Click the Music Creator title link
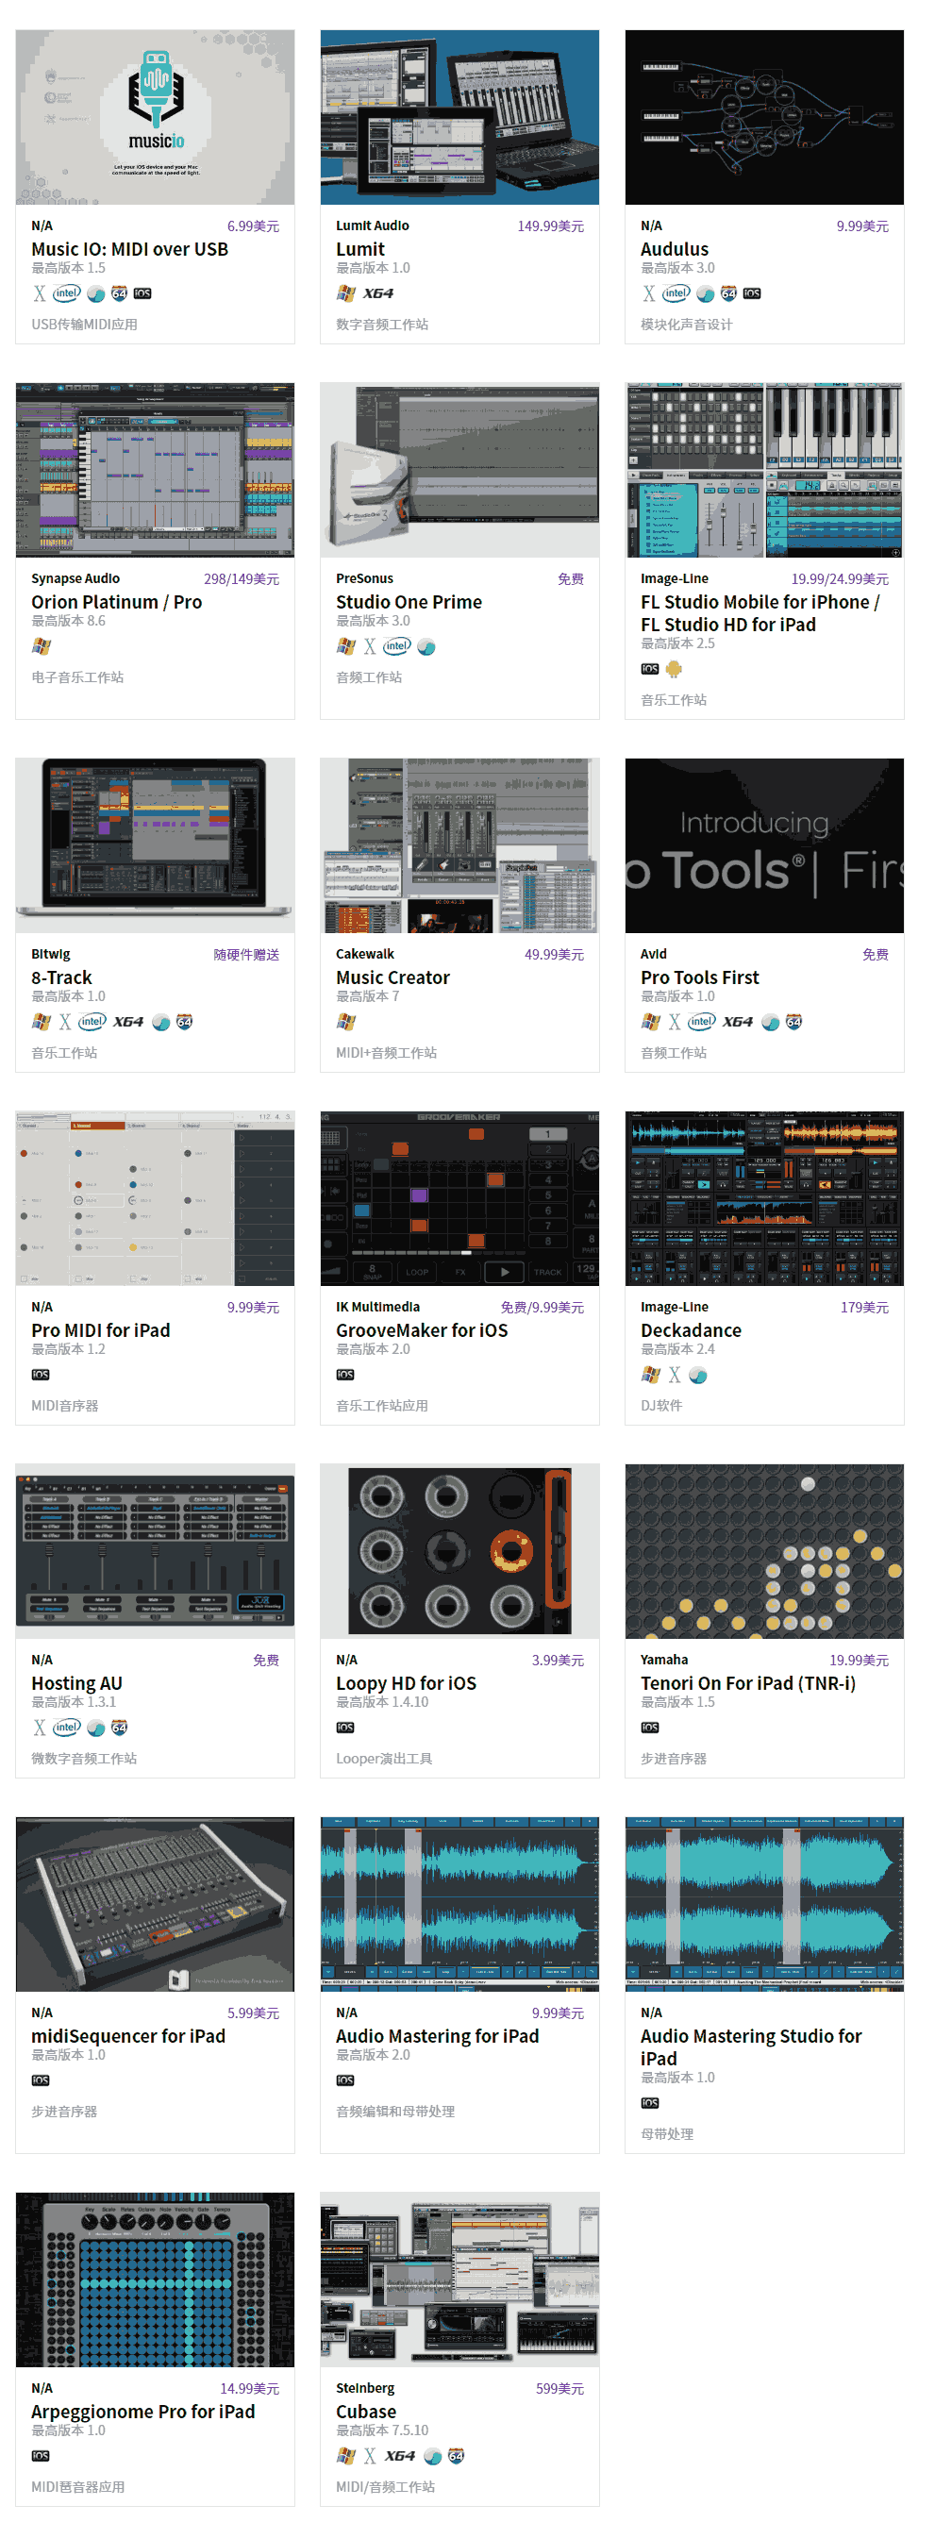This screenshot has height=2522, width=935. tap(392, 977)
